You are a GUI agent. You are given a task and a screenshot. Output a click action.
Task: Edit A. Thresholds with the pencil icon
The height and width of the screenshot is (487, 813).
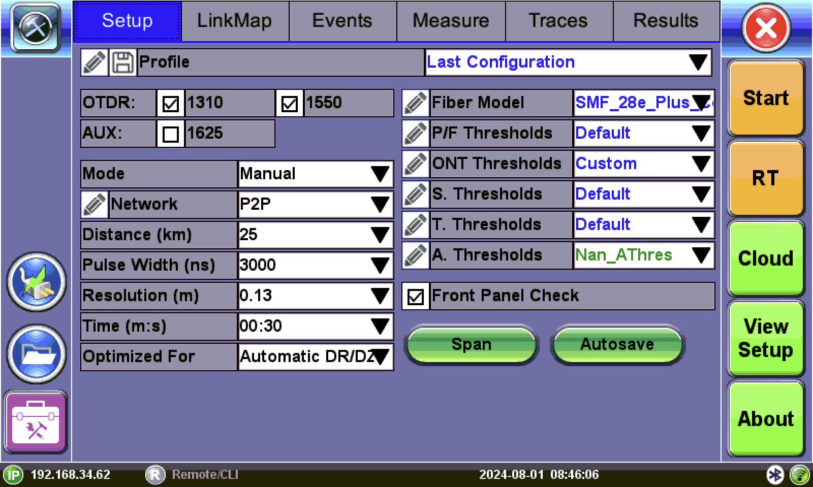pos(416,255)
